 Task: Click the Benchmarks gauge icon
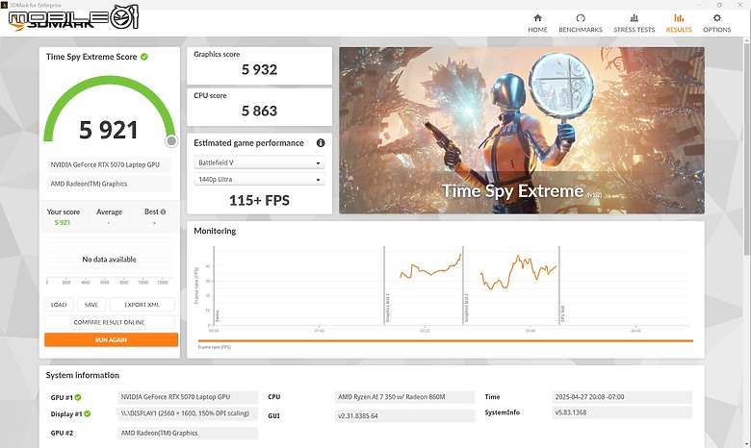pos(581,18)
